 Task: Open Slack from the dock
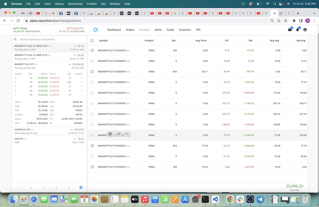pos(240,199)
